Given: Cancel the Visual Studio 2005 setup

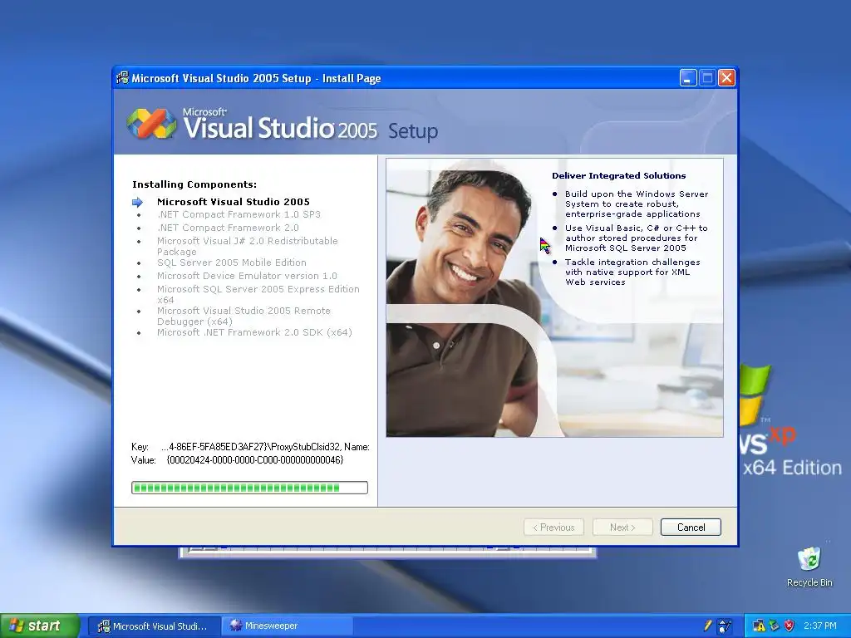Looking at the screenshot, I should (x=691, y=528).
